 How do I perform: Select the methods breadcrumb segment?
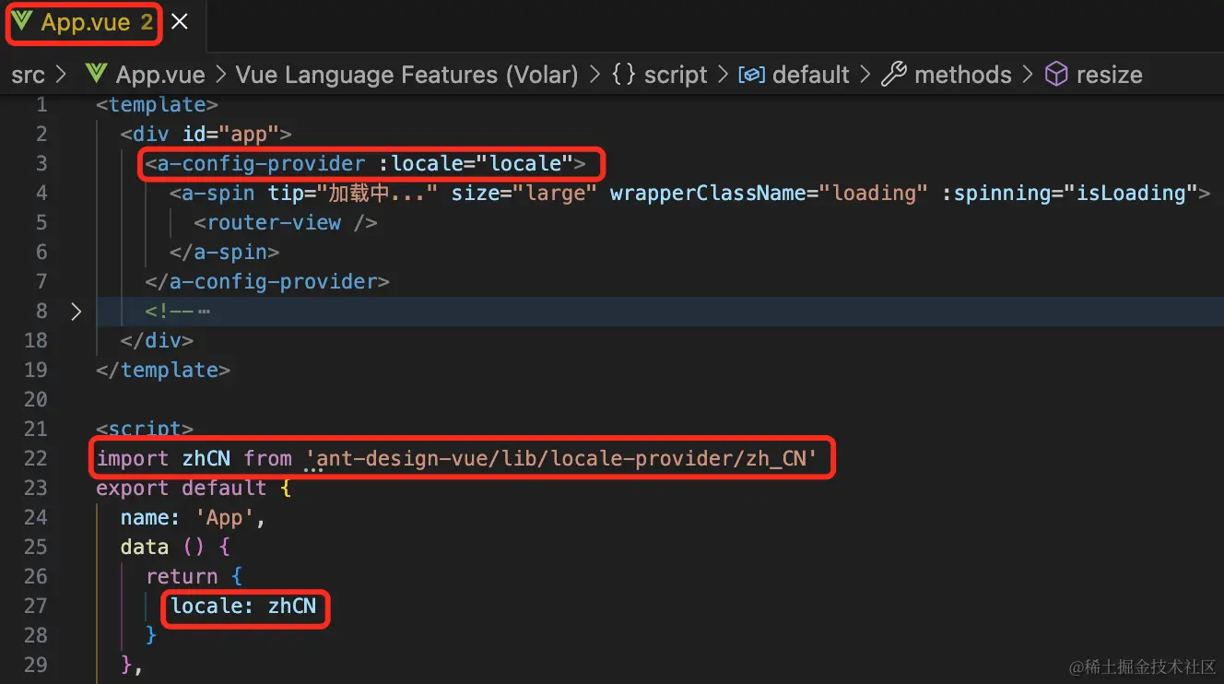point(962,75)
